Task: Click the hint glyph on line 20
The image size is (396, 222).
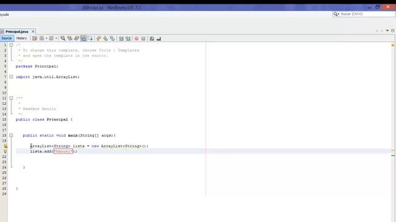Action: tap(6, 146)
